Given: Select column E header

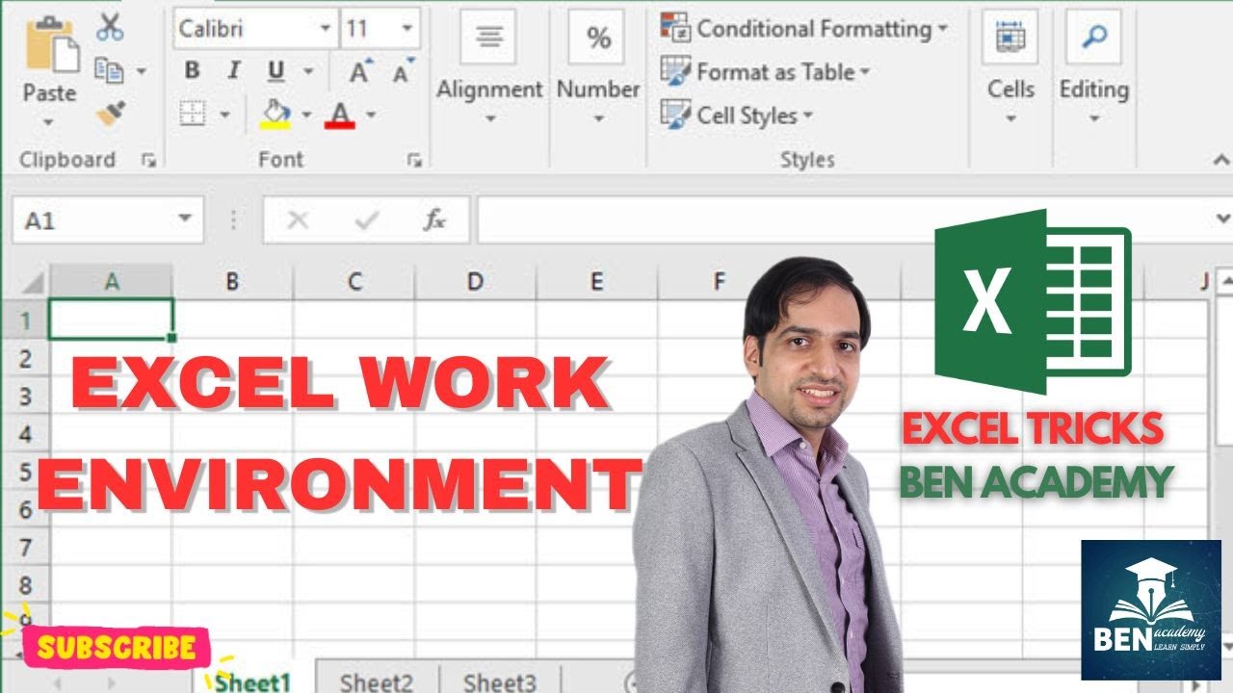Looking at the screenshot, I should point(597,281).
